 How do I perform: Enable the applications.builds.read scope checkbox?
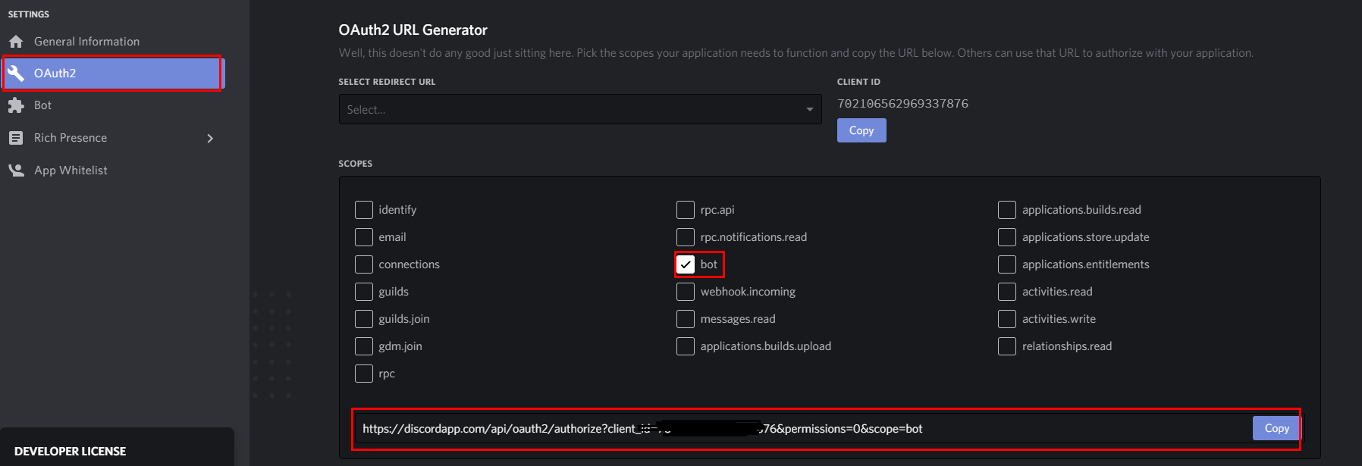[1007, 210]
